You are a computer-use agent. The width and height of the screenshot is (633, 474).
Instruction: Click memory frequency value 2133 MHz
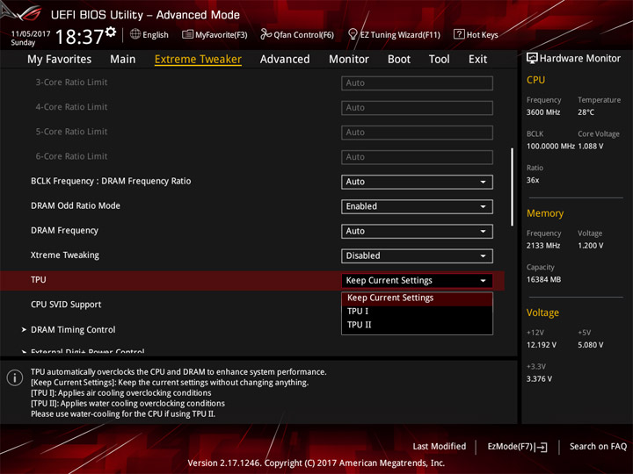click(x=543, y=246)
